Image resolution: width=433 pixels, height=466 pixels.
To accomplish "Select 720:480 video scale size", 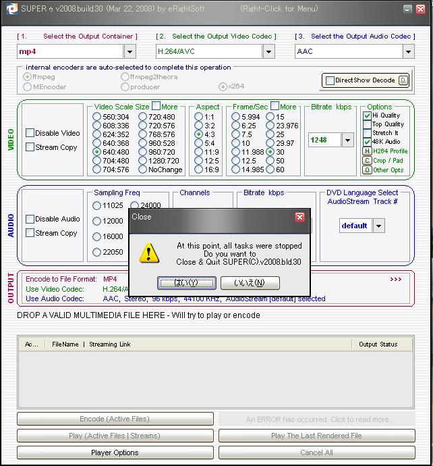I will (142, 117).
